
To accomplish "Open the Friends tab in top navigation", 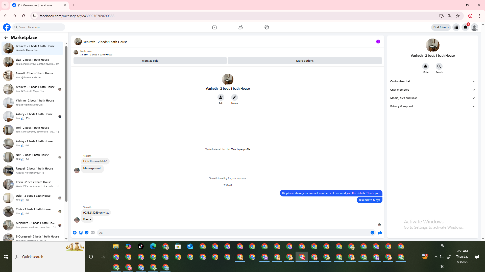I will 240,27.
